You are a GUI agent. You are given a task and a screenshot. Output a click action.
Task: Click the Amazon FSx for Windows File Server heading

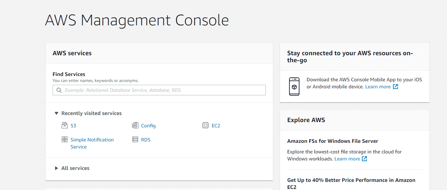333,141
